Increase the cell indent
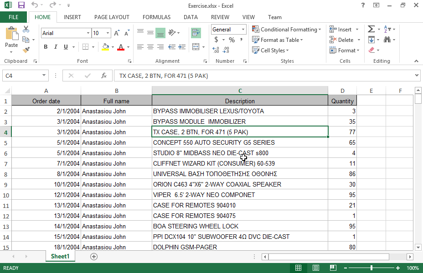 coord(182,47)
